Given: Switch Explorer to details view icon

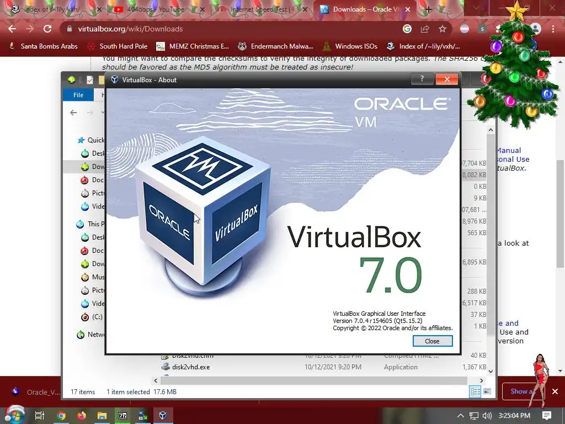Looking at the screenshot, I should pos(475,391).
